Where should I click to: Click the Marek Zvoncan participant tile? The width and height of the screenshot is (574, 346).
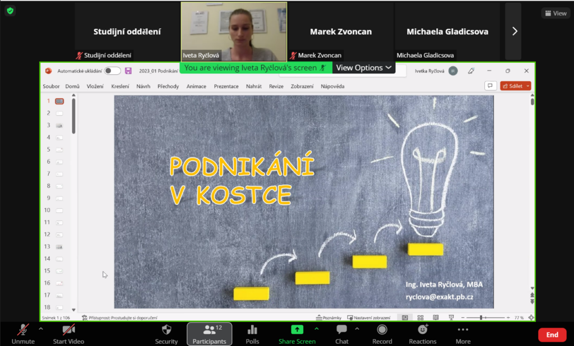click(341, 31)
